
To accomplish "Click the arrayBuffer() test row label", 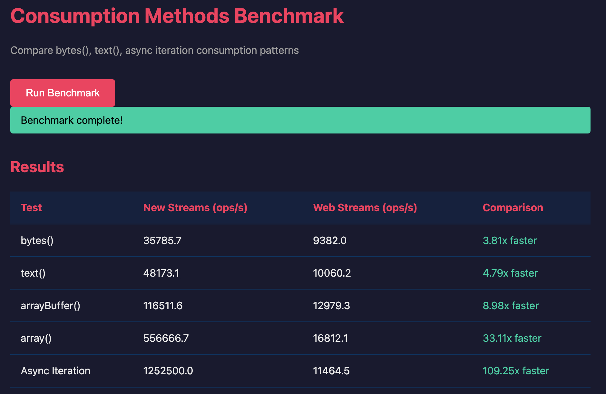I will click(50, 306).
